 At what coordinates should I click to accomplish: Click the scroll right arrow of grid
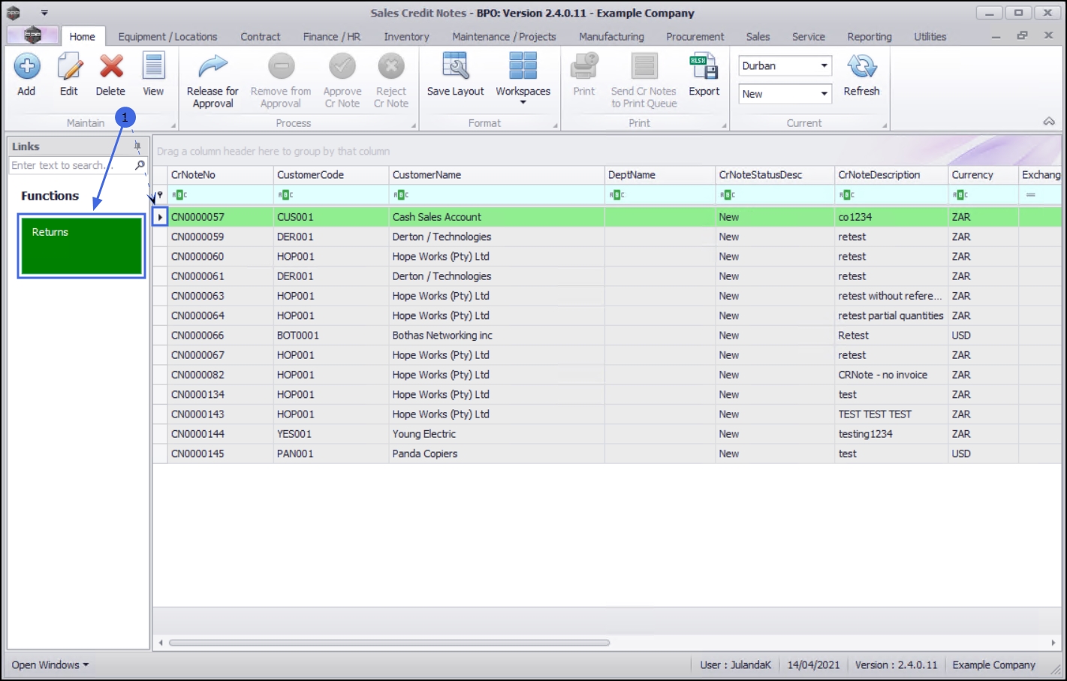coord(1053,643)
